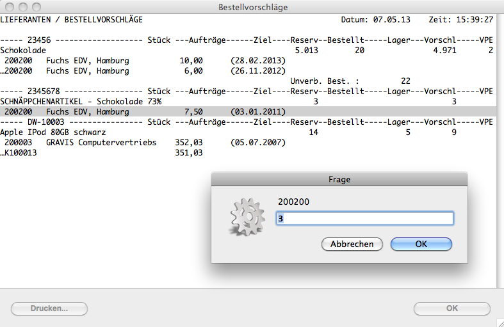
Task: Close the Bestellvorschläge window with red button
Action: pyautogui.click(x=10, y=7)
